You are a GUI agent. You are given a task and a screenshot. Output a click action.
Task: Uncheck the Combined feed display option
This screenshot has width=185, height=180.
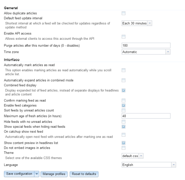pos(123,90)
